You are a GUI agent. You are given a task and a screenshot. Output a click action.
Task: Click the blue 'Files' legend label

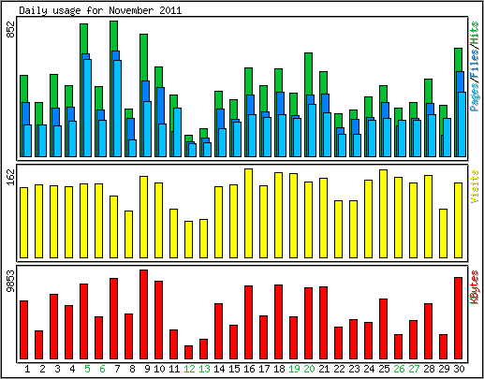point(475,65)
